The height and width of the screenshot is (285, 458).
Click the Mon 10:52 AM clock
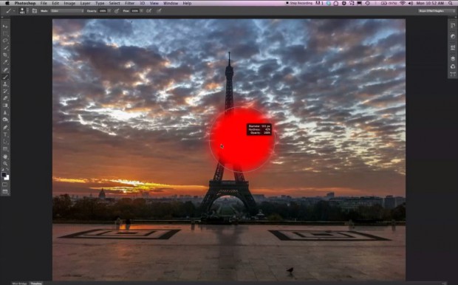[430, 3]
